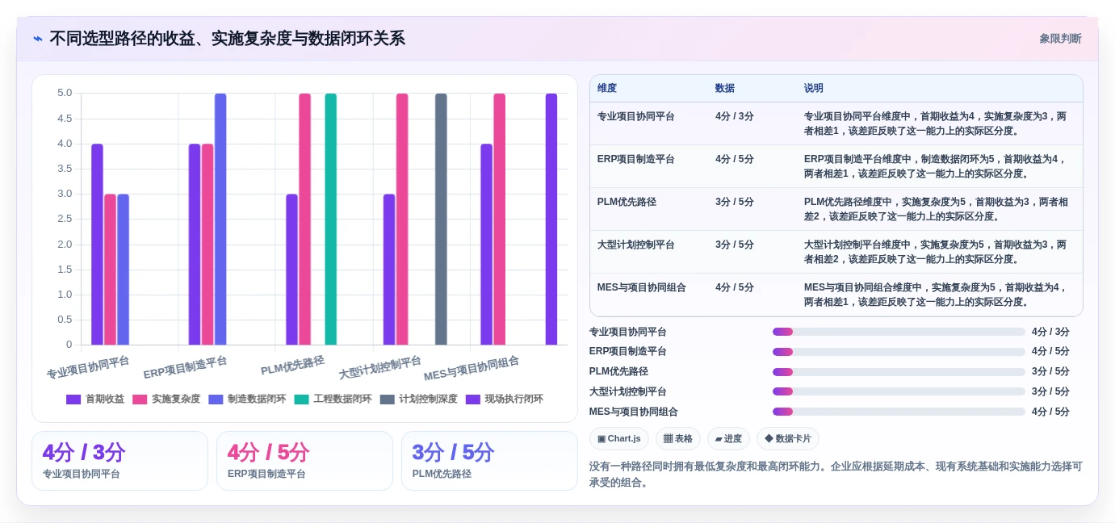The width and height of the screenshot is (1115, 523).
Task: Open the 4分 / 3分 专业项目协同平台 card
Action: tap(119, 461)
